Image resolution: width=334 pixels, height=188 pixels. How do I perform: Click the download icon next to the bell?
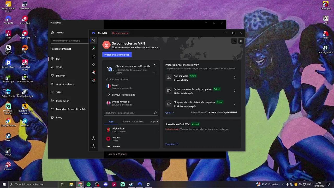coord(234,41)
